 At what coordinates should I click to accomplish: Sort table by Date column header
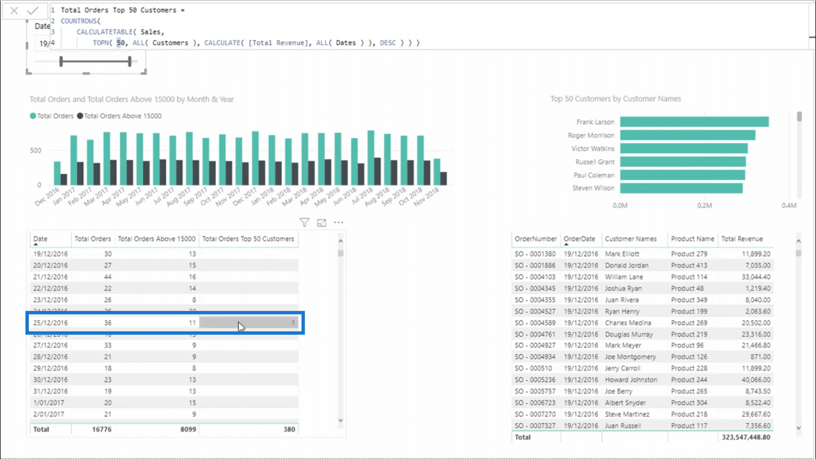point(40,239)
